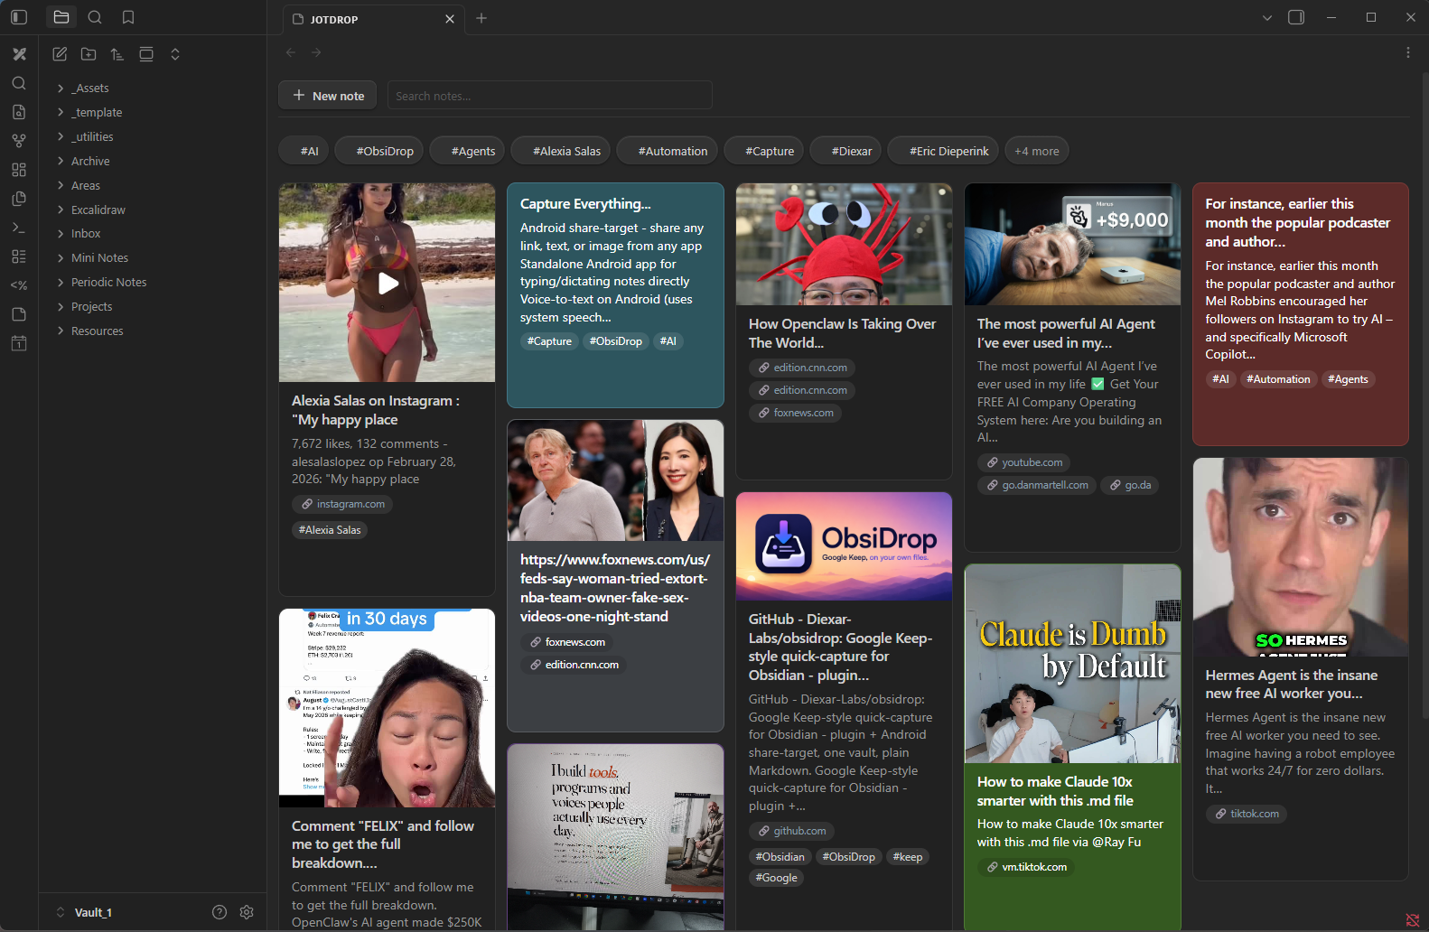The height and width of the screenshot is (932, 1429).
Task: Open the settings gear at the sidebar bottom
Action: [247, 912]
